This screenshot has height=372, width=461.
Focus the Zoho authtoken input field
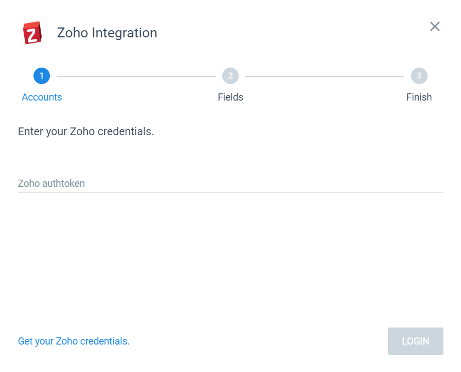tap(231, 184)
